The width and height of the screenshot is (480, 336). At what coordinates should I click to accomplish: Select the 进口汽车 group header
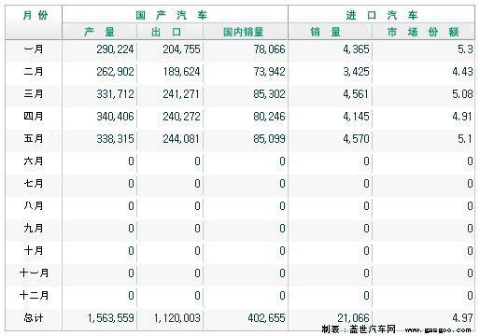click(382, 15)
